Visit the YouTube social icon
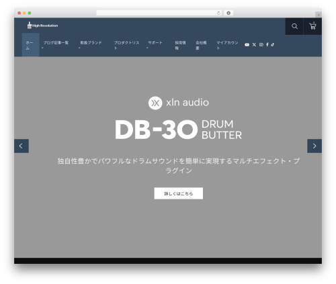The height and width of the screenshot is (284, 336). 247,45
